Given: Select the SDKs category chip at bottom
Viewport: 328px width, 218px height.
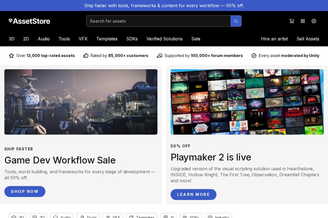Looking at the screenshot, I should 191,216.
